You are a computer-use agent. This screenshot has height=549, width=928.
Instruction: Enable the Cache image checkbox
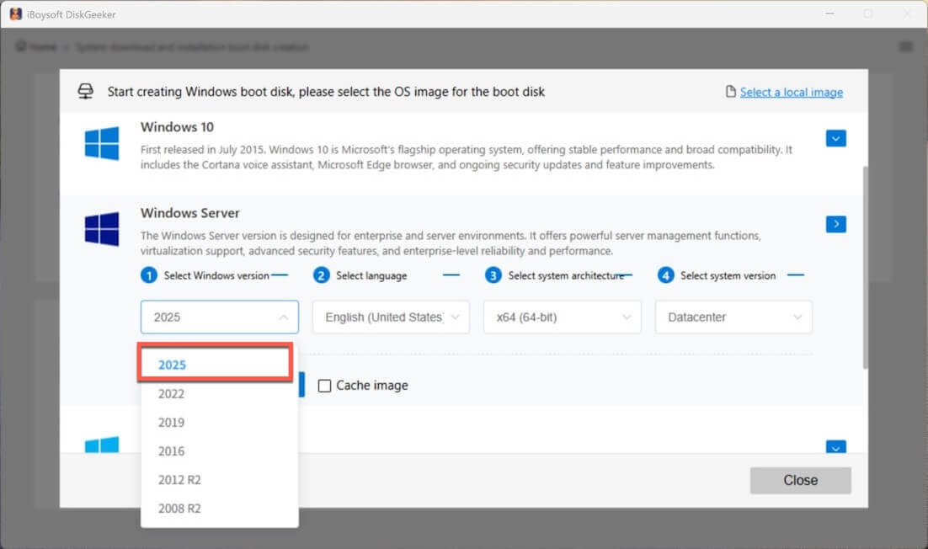324,386
